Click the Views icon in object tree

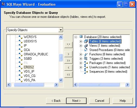[86, 46]
